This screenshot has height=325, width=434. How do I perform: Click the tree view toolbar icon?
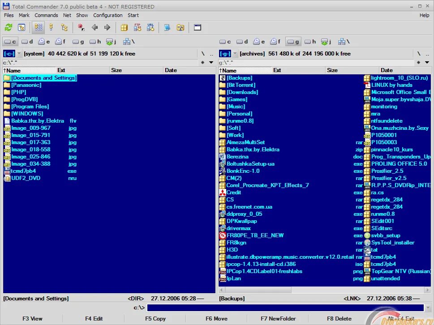coord(65,27)
